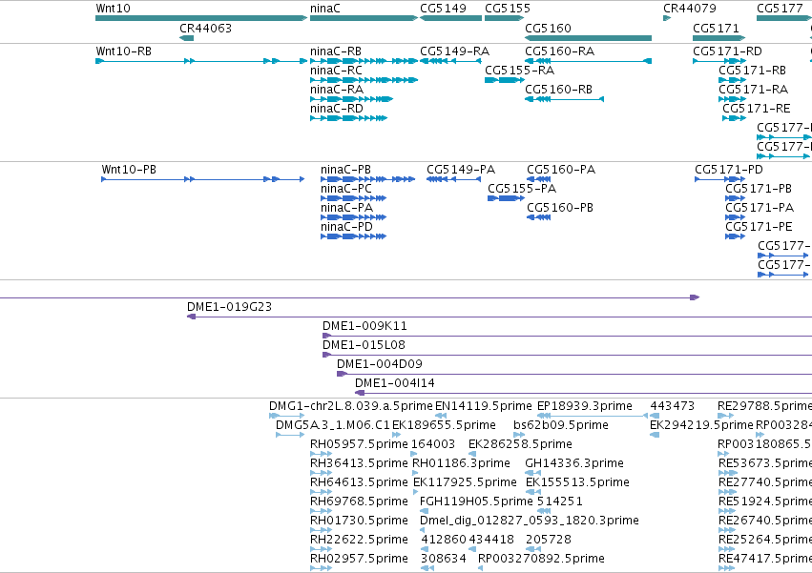Select the CG5155-RA transcript label

[x=519, y=71]
